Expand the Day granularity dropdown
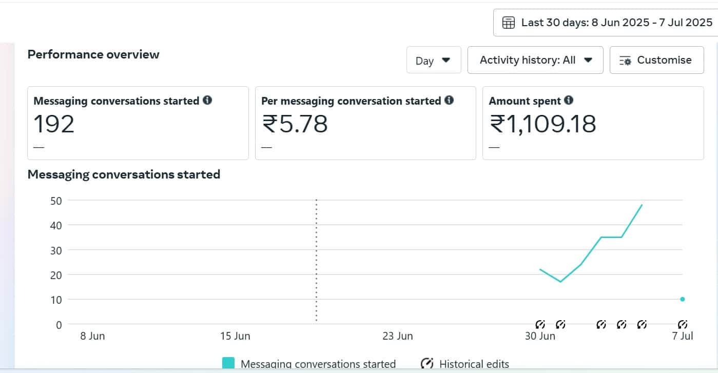This screenshot has height=373, width=718. point(433,61)
